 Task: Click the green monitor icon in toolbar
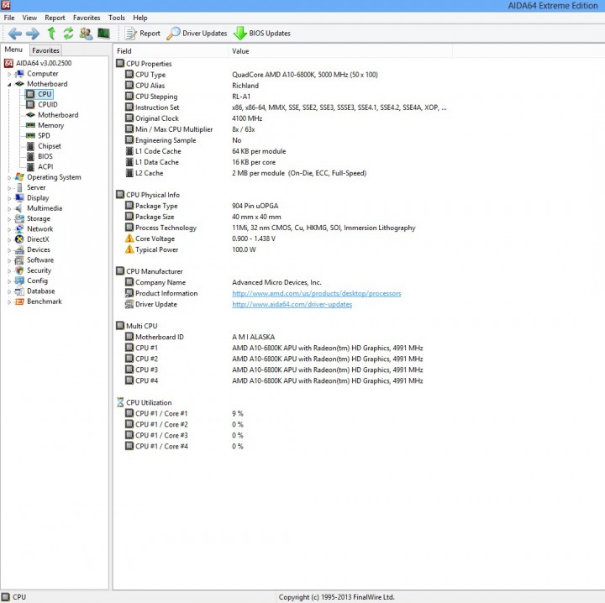point(103,34)
